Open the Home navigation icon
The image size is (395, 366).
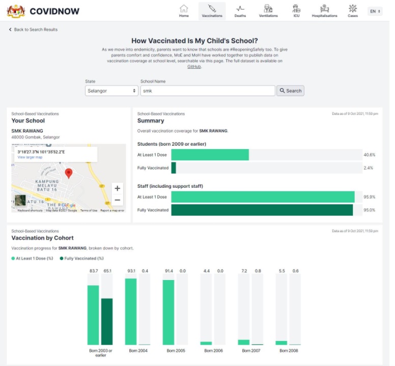[x=184, y=9]
